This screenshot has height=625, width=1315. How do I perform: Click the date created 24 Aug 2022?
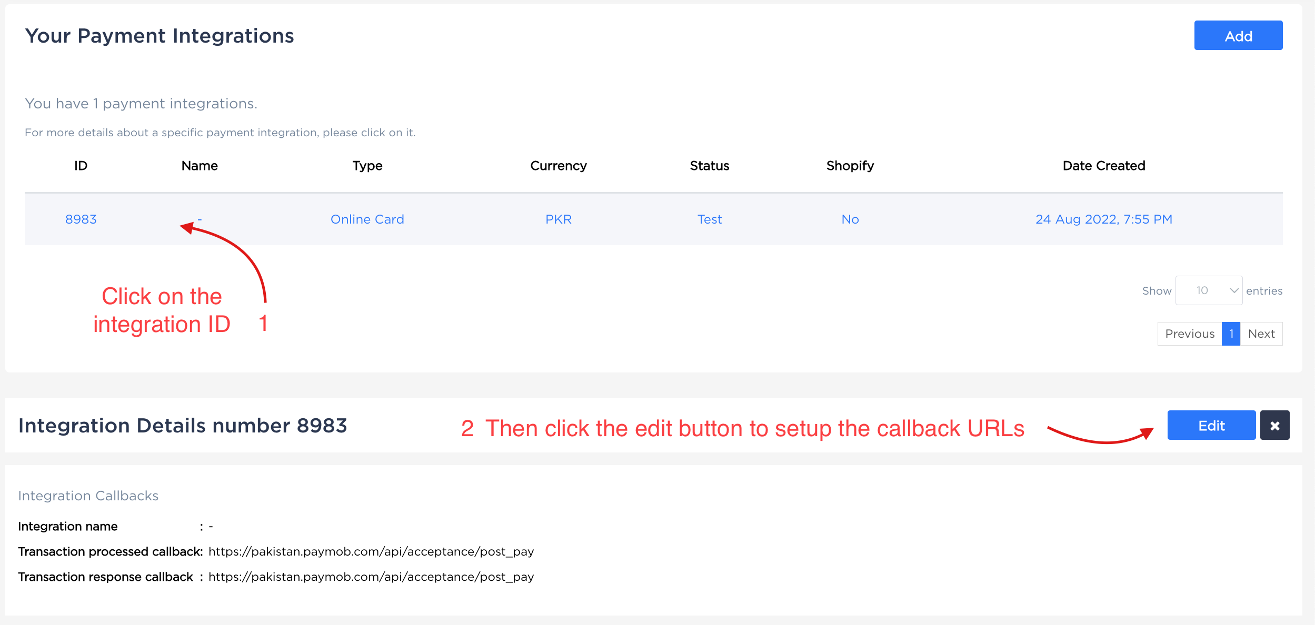(x=1103, y=219)
